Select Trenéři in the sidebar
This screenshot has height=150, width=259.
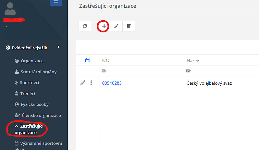pyautogui.click(x=28, y=94)
